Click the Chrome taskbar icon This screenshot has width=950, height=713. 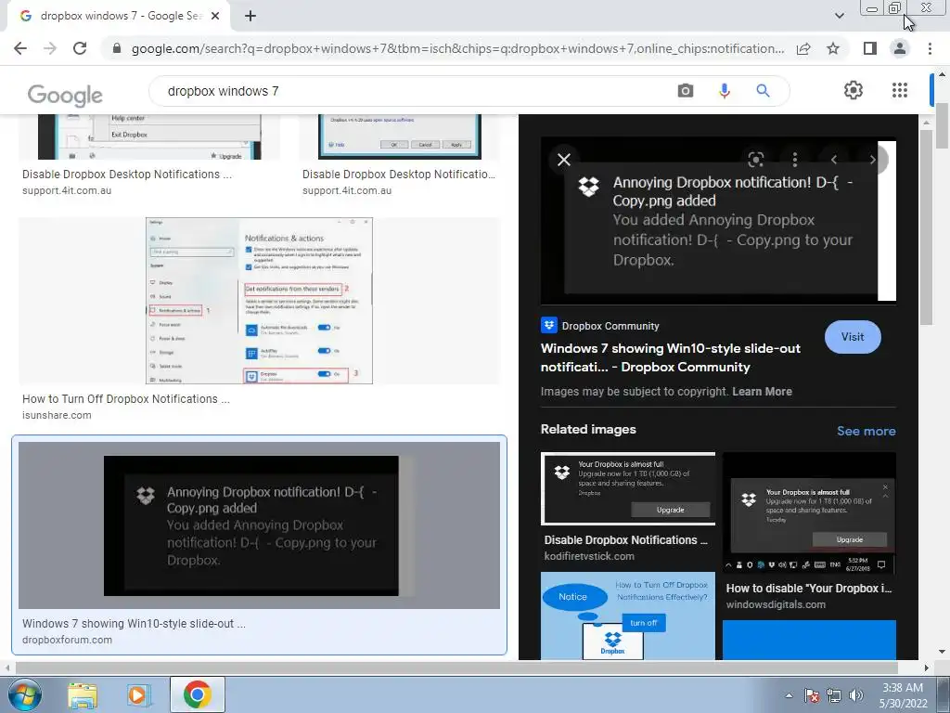197,694
